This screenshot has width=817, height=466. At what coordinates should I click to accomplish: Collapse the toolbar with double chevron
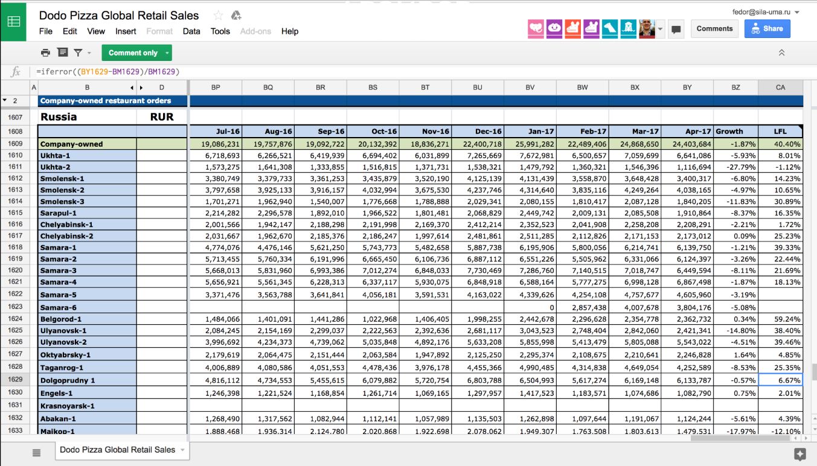tap(781, 53)
